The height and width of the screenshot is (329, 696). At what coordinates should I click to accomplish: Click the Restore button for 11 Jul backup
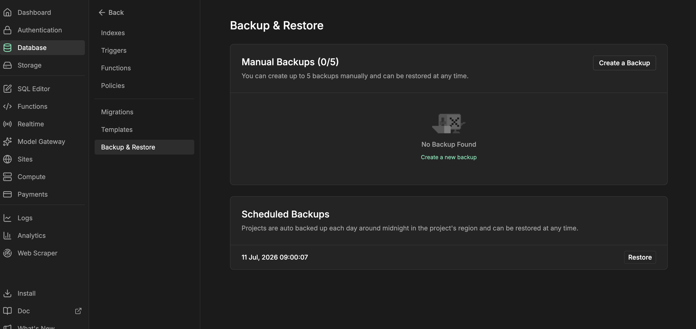click(x=640, y=257)
